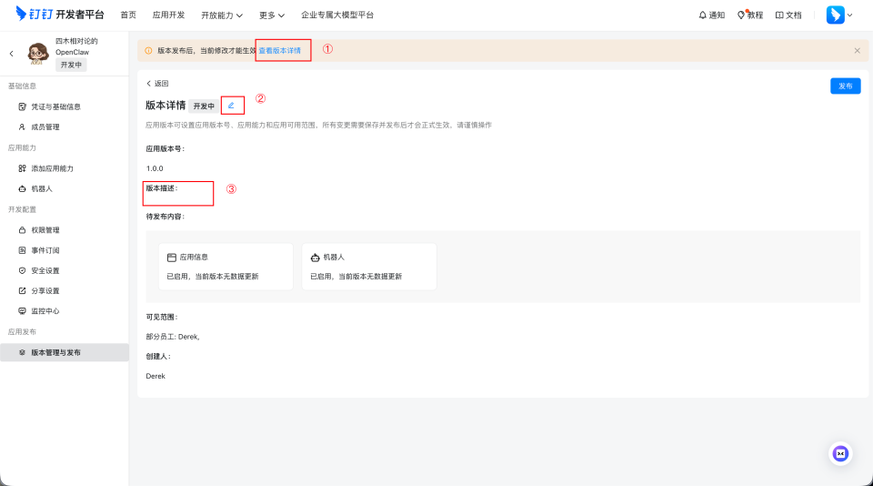Click the blue account avatar icon

[x=835, y=15]
